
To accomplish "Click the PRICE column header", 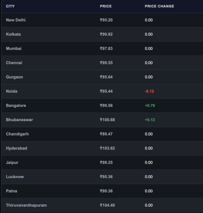I will point(106,6).
